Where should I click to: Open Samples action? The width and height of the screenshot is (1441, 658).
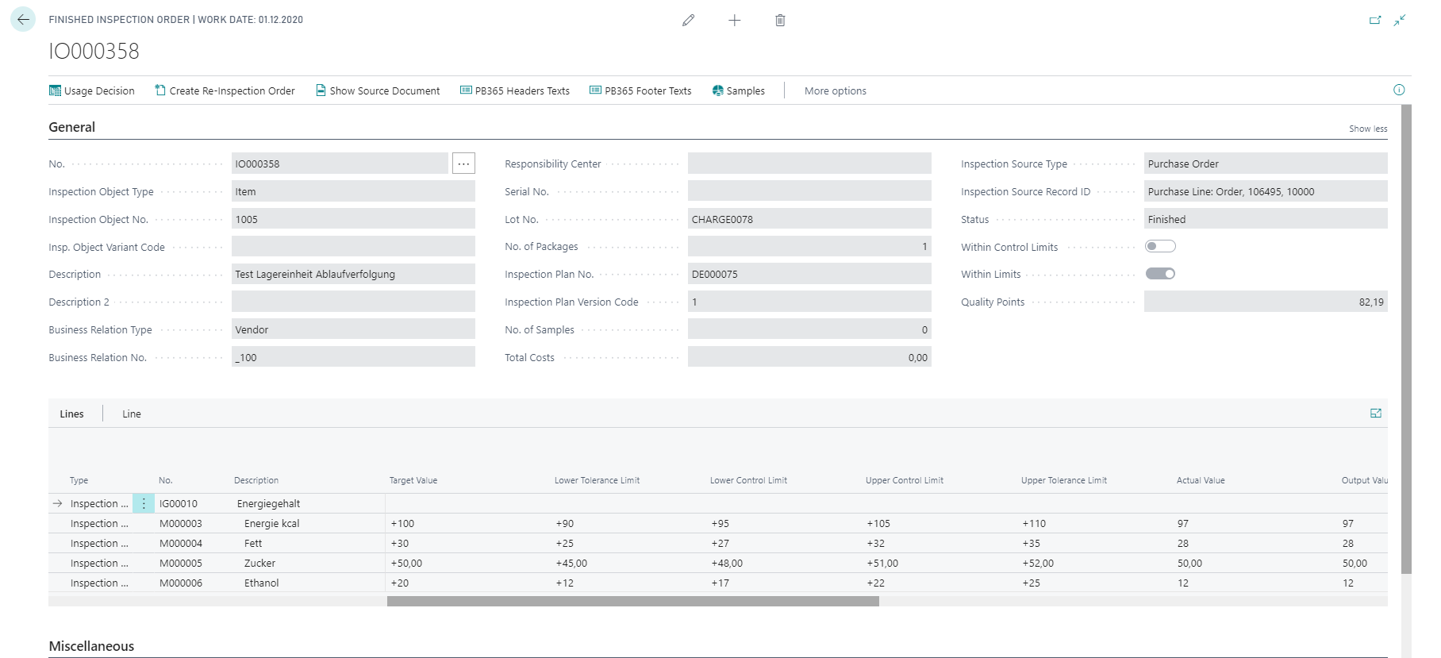point(738,90)
